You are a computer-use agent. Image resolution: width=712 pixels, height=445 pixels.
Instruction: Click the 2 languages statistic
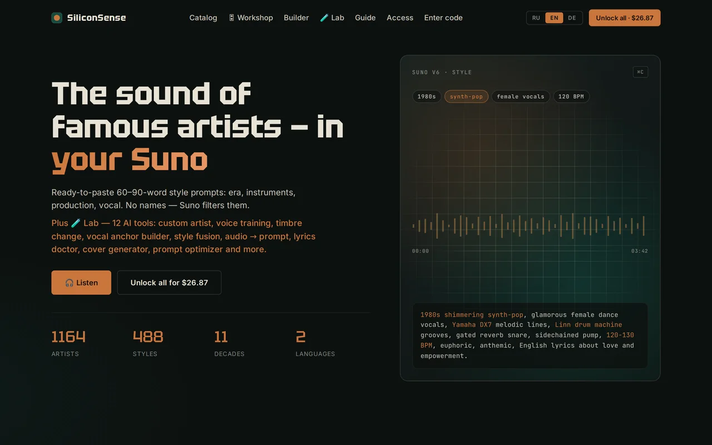[x=315, y=343]
